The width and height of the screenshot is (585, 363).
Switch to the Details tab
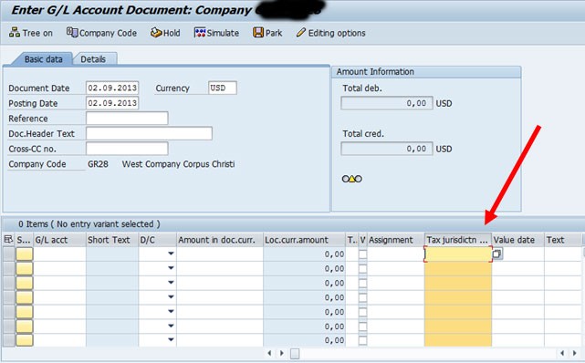tap(93, 59)
